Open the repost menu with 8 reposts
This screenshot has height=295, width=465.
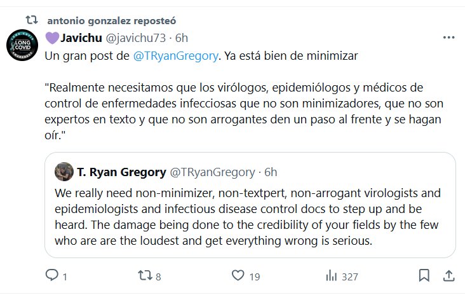tap(145, 276)
